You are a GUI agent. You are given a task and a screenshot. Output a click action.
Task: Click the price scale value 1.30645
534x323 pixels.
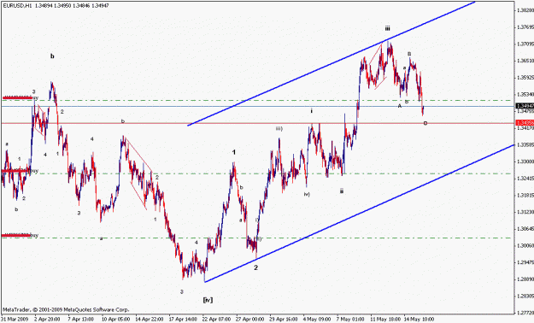(x=525, y=229)
